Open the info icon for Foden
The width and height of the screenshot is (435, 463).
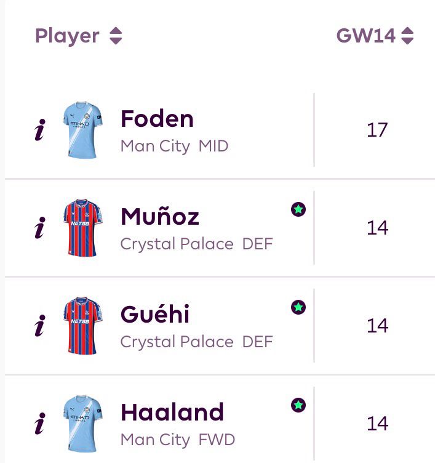tap(40, 130)
